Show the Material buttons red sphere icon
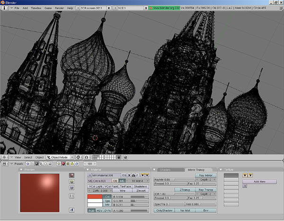Image resolution: width=284 pixels, height=221 pixels. 63,164
